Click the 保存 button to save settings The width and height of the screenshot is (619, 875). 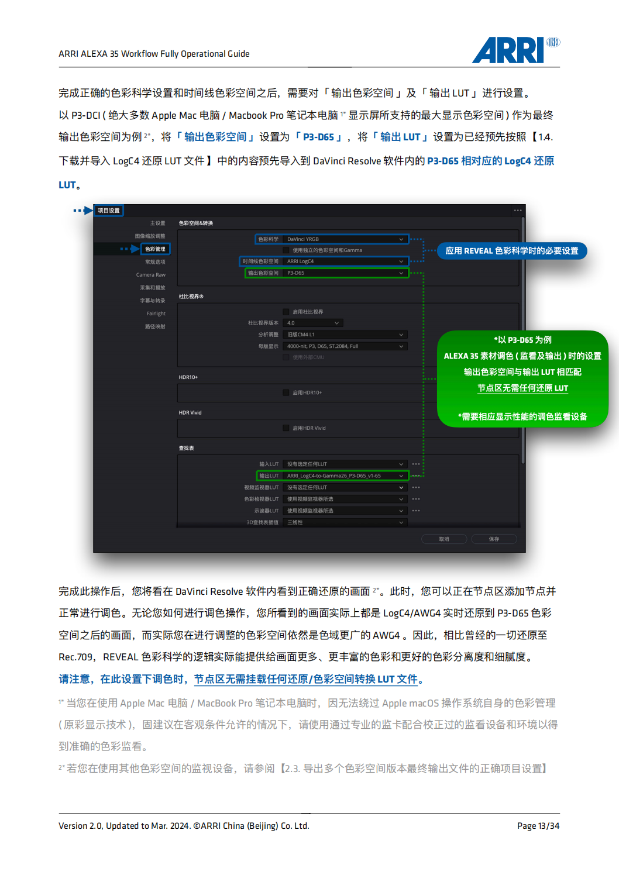point(494,538)
